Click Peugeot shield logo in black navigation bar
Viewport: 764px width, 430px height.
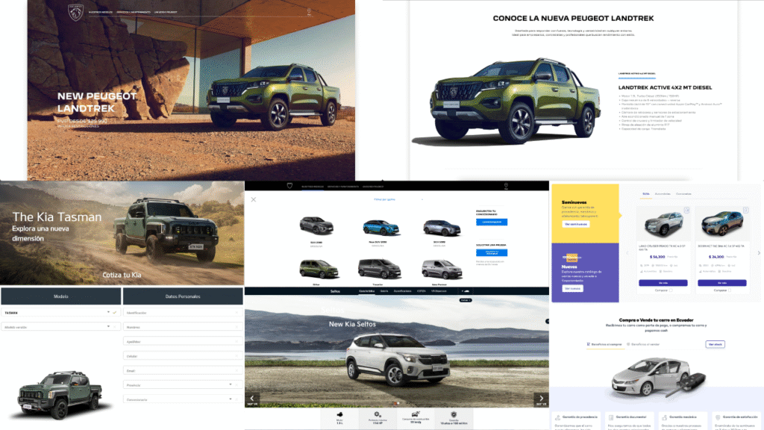click(x=289, y=186)
